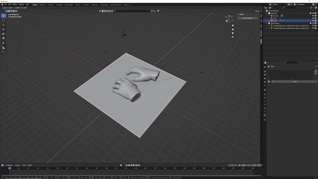Click the current frame number field
The image size is (318, 179).
tap(233, 165)
